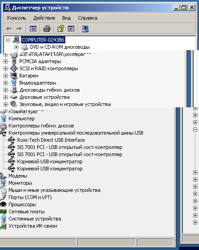Open the Консоль menu
The image size is (199, 250).
click(x=17, y=18)
